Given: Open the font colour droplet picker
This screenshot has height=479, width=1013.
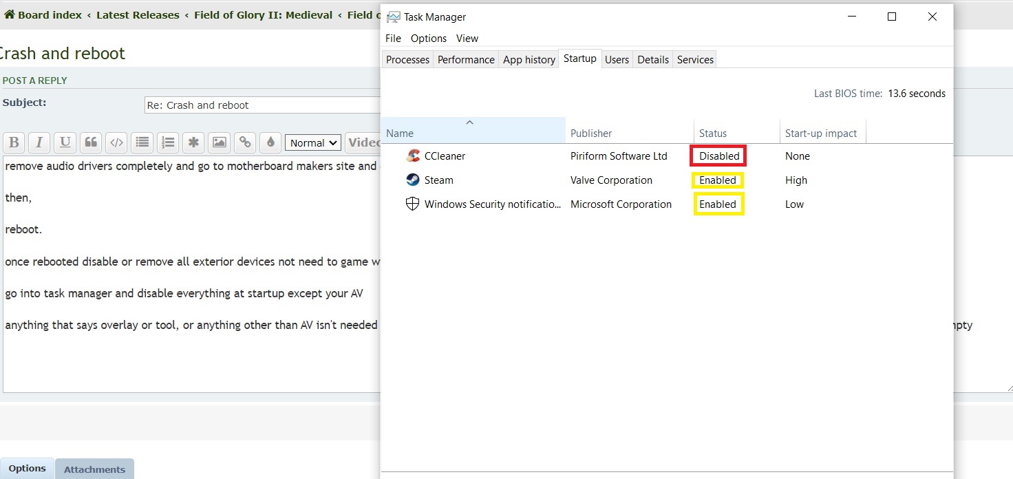Looking at the screenshot, I should tap(270, 142).
